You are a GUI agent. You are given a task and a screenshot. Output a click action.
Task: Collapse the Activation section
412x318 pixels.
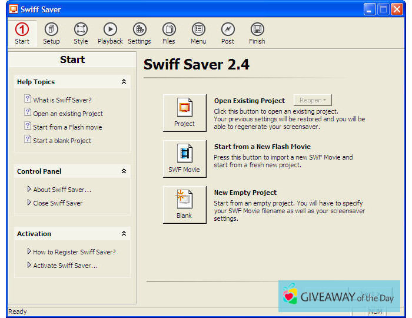(x=124, y=234)
